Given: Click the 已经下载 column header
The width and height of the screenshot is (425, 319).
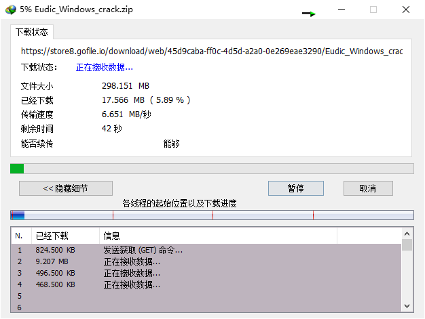Looking at the screenshot, I should click(65, 236).
